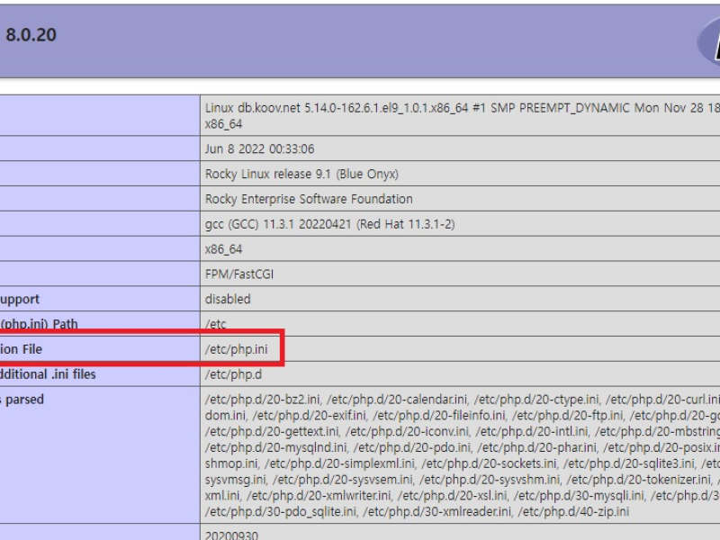720x540 pixels.
Task: Click the /etc/php.d/40-zip.ini entry
Action: [573, 511]
